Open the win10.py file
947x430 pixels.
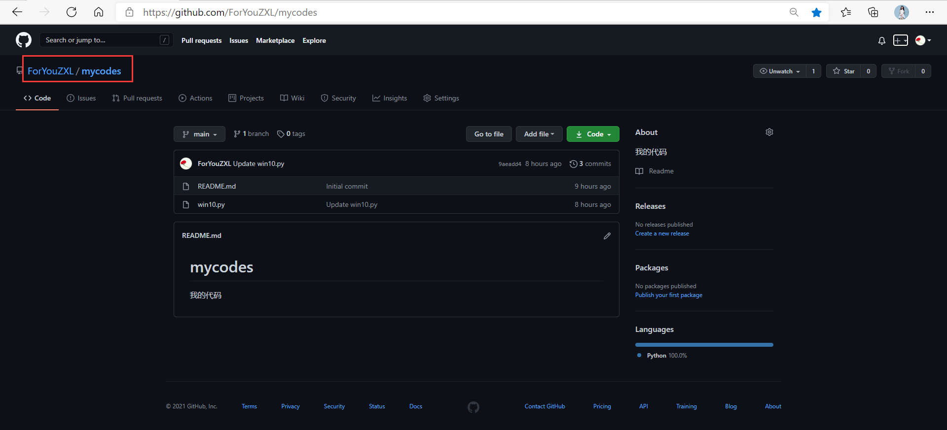coord(211,204)
